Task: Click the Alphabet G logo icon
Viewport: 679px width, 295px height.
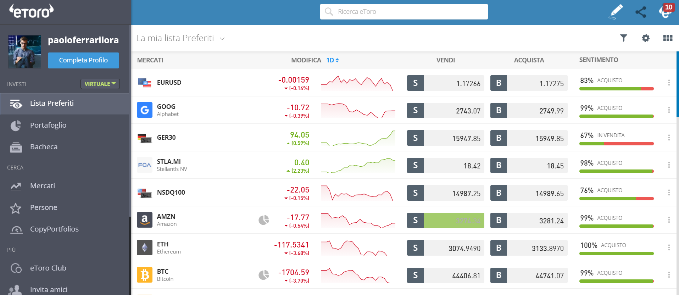Action: [x=145, y=110]
